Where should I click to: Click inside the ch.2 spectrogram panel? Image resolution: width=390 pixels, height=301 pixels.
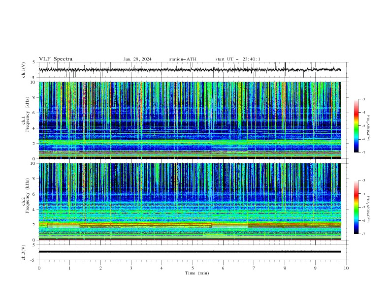click(190, 202)
